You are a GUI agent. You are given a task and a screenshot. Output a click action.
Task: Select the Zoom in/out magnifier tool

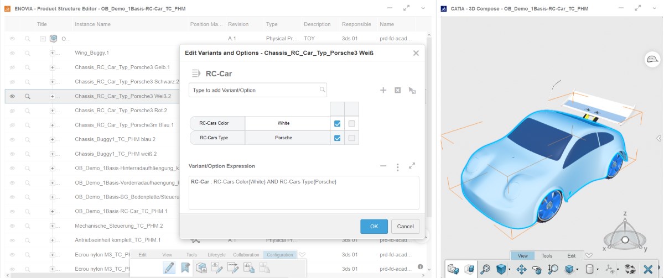pos(553,269)
